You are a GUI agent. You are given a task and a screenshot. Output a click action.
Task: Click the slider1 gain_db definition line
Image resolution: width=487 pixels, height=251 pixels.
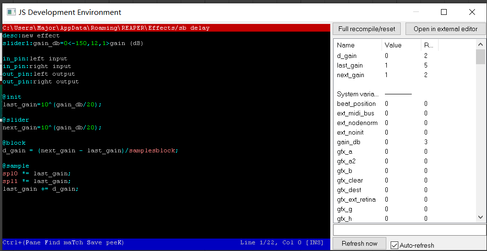pyautogui.click(x=73, y=44)
